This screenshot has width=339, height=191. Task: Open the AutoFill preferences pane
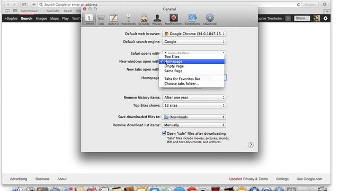(x=113, y=20)
